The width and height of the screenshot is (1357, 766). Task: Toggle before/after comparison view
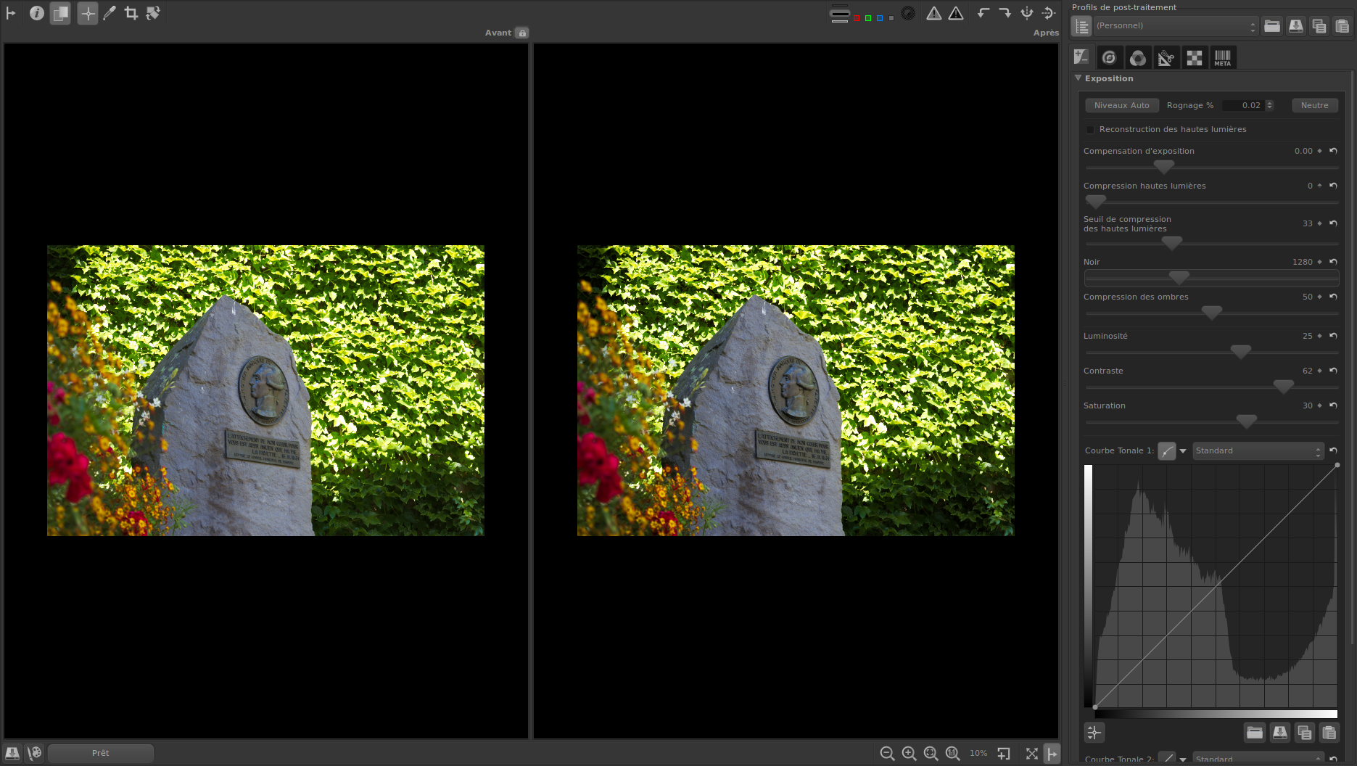(60, 13)
